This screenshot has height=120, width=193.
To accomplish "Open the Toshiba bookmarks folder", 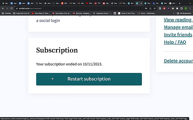I will click(6, 13).
